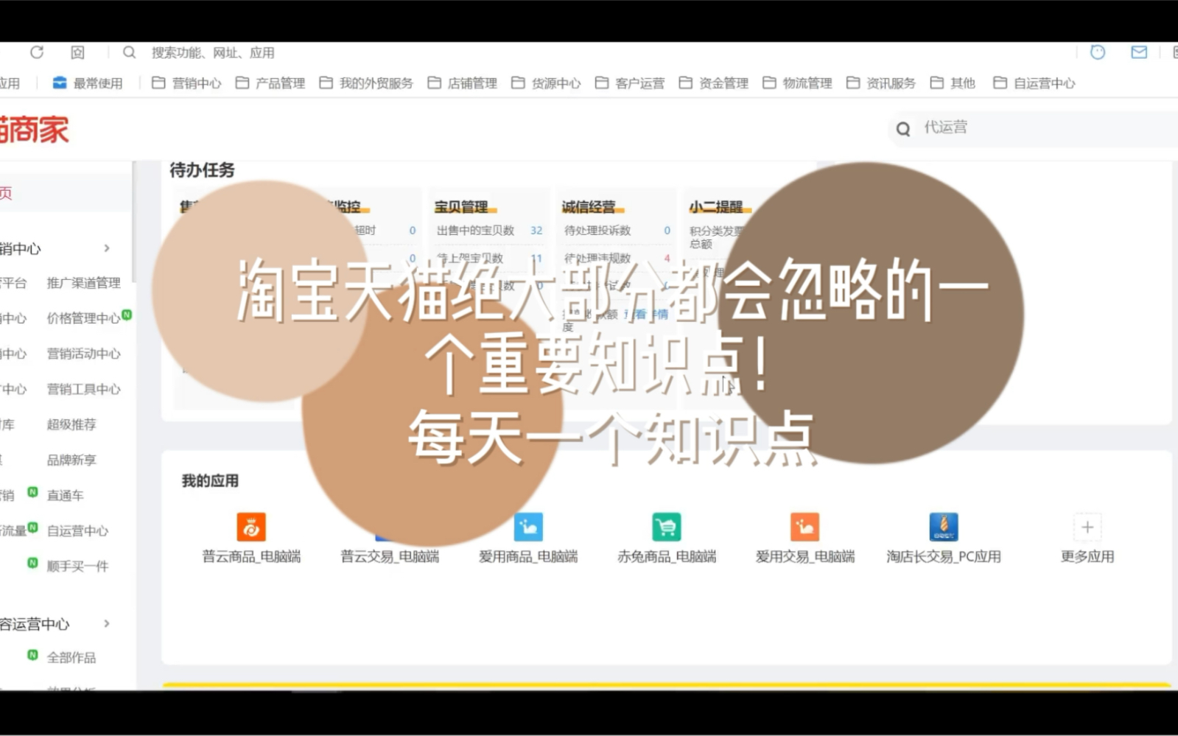
Task: Open 顺手买一件 in the sidebar
Action: [77, 566]
